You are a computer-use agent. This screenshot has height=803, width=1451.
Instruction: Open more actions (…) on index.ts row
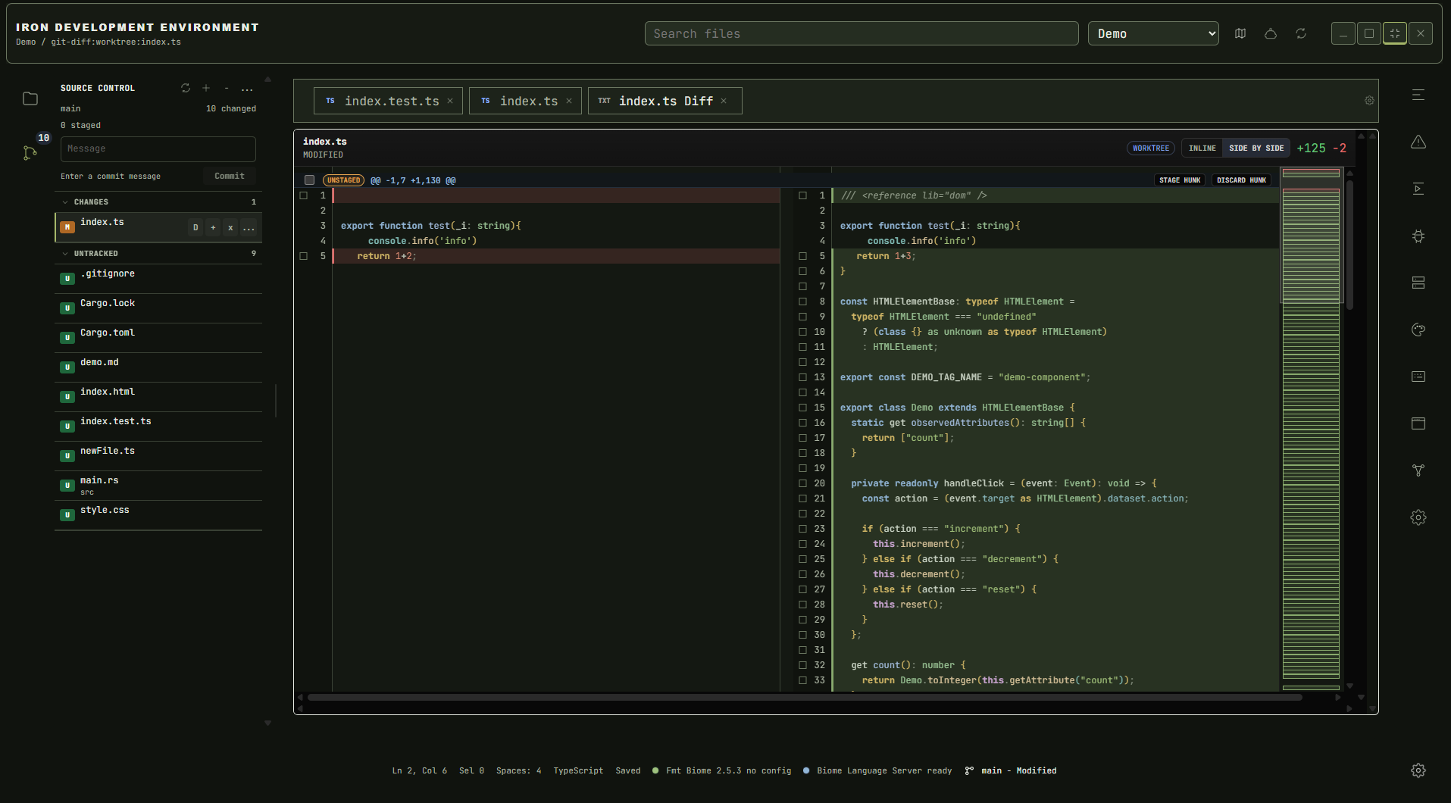click(249, 227)
